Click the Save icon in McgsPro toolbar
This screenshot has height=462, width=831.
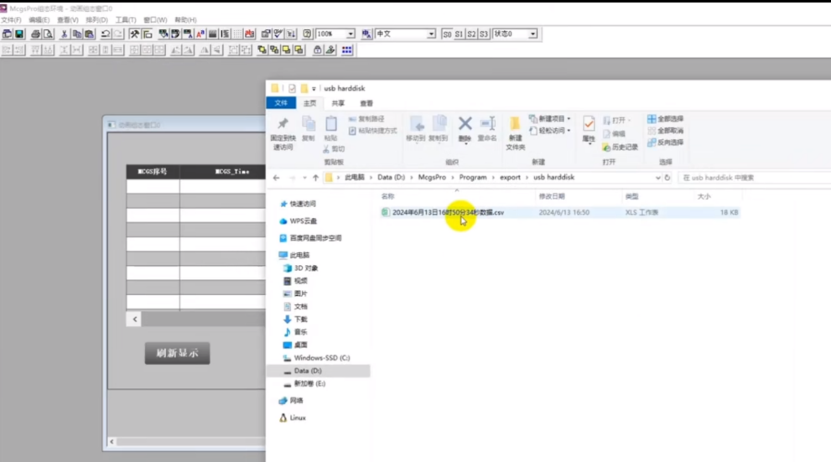click(x=19, y=34)
